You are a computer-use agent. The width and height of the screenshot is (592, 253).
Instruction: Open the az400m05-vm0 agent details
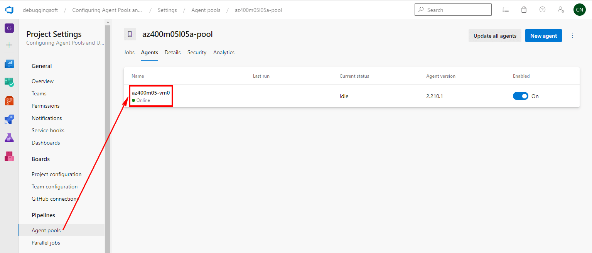(151, 92)
